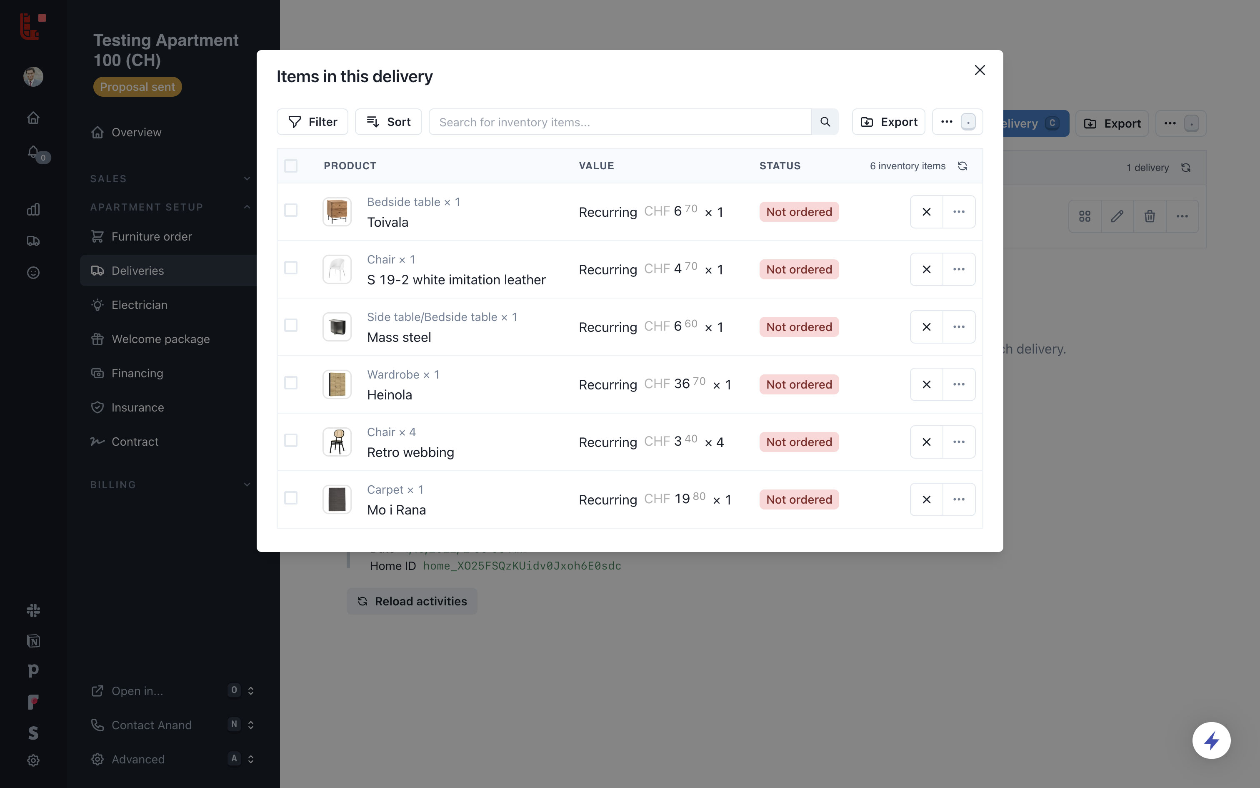The height and width of the screenshot is (788, 1260).
Task: Focus the search for inventory items field
Action: coord(620,122)
